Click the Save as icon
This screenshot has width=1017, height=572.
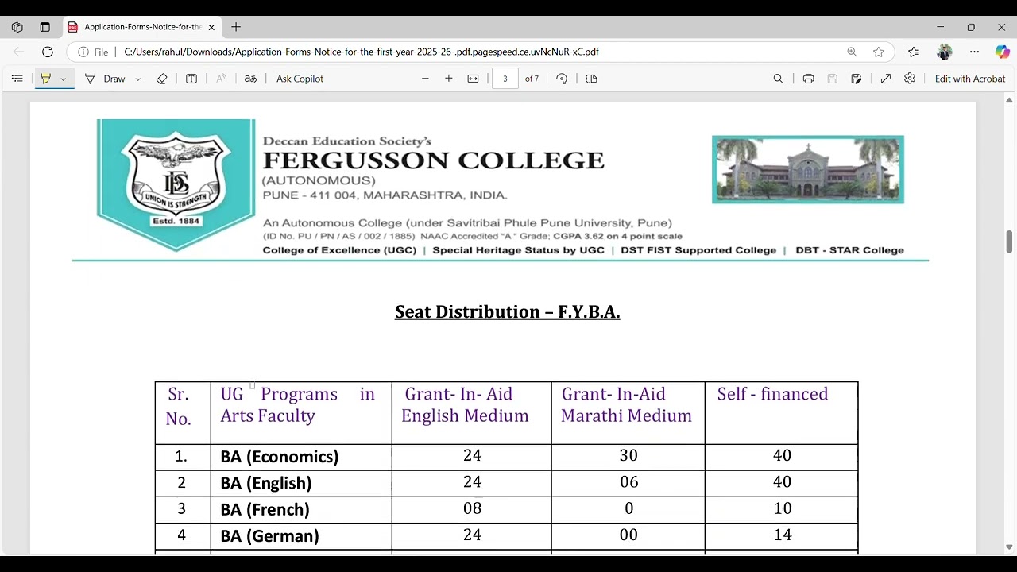(857, 79)
